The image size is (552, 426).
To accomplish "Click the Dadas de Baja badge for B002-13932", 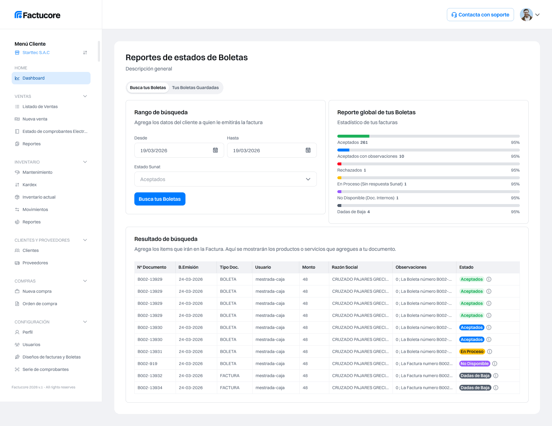I will click(475, 376).
